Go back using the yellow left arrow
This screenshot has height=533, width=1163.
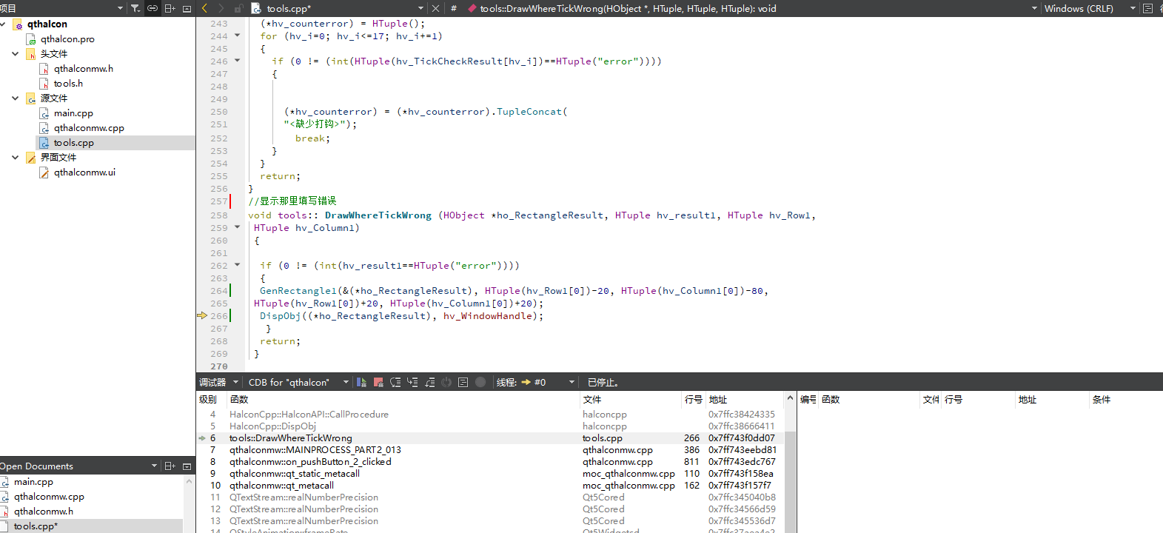click(x=205, y=8)
